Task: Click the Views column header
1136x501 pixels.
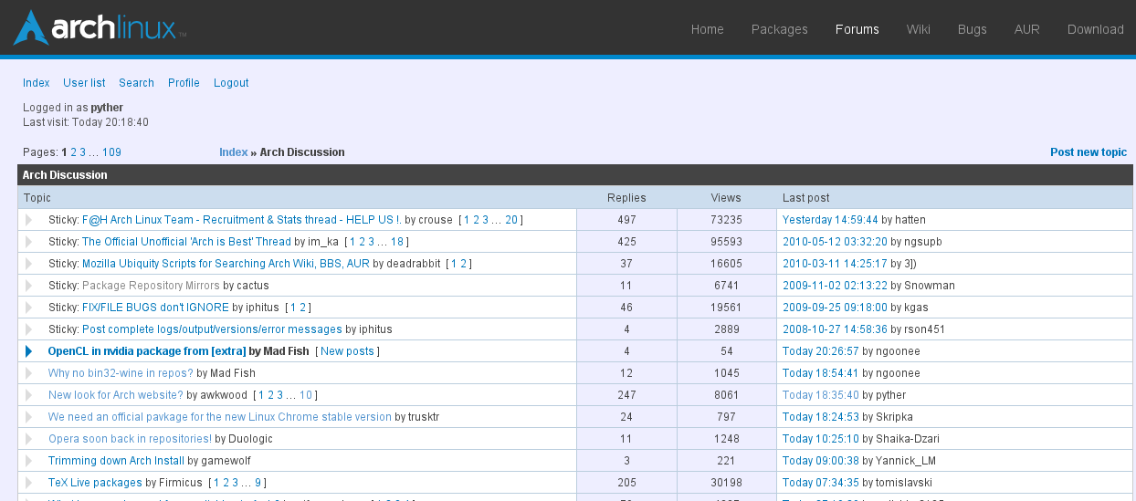Action: 726,198
